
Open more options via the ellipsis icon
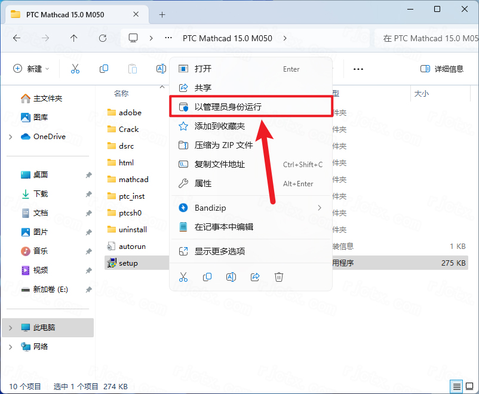click(x=358, y=69)
